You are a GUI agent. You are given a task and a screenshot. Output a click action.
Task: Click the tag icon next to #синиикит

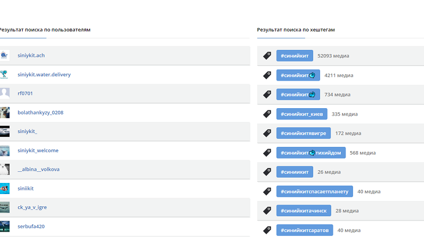click(267, 172)
